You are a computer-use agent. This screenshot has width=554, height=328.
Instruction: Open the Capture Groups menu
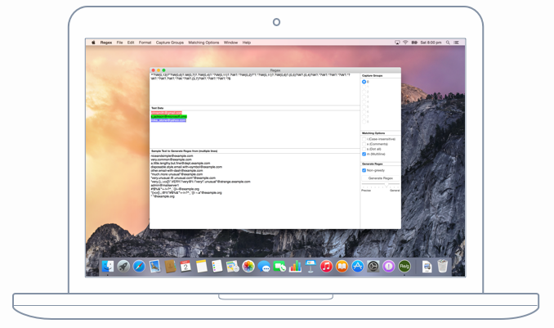coord(170,43)
